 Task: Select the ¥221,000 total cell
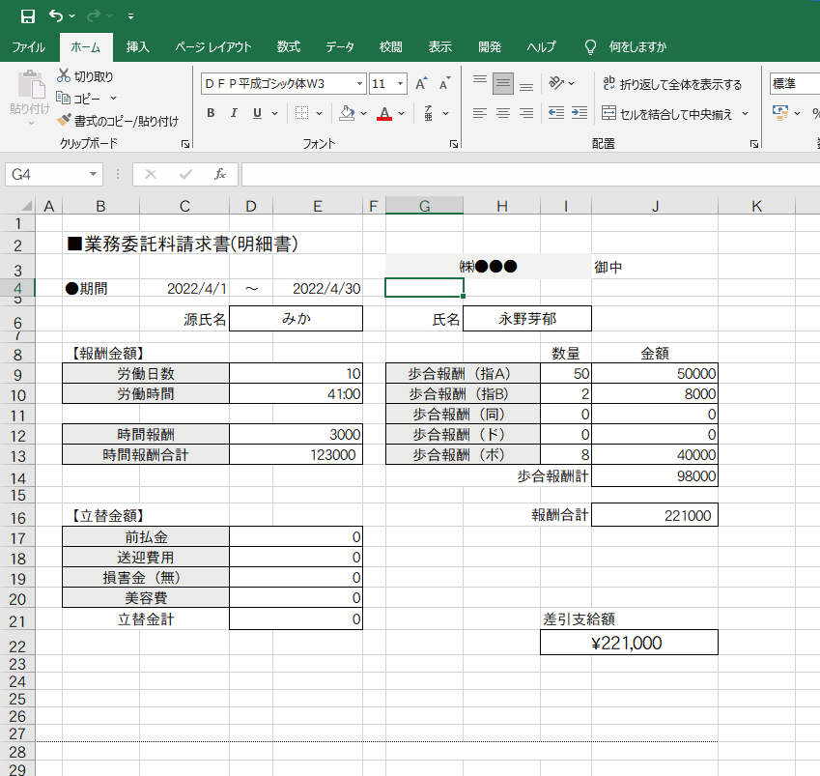(x=629, y=643)
